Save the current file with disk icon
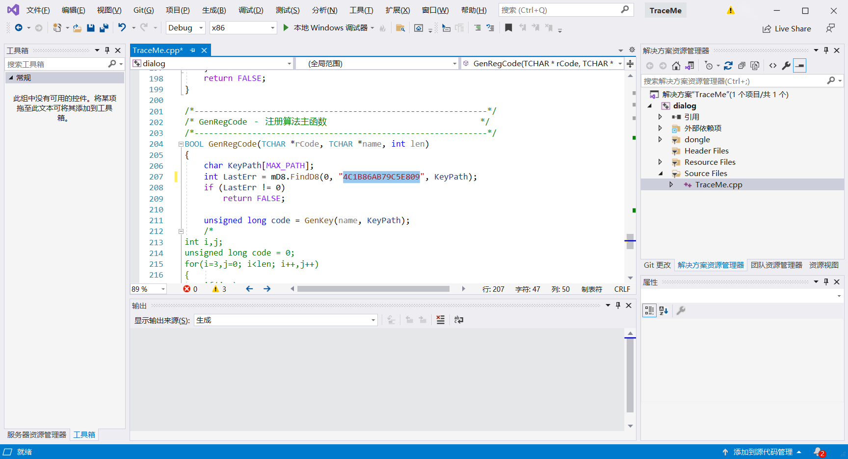848x459 pixels. point(91,28)
